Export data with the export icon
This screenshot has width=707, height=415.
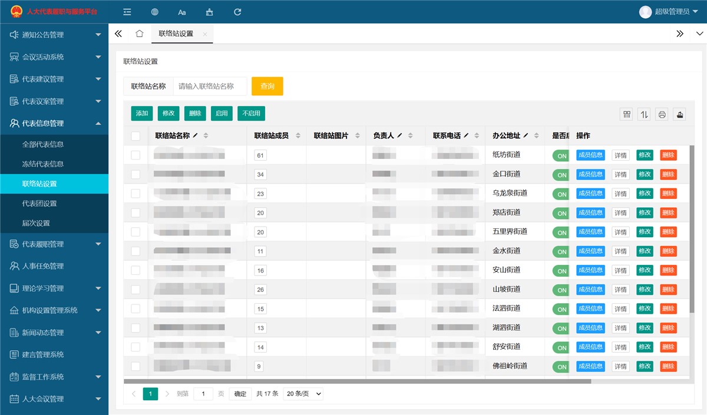click(x=679, y=114)
